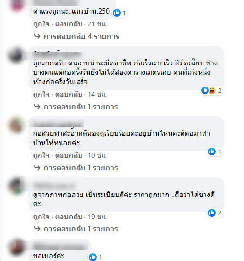Click like reaction icon on 19 ชม. comment
244x261 pixels.
(x=212, y=213)
